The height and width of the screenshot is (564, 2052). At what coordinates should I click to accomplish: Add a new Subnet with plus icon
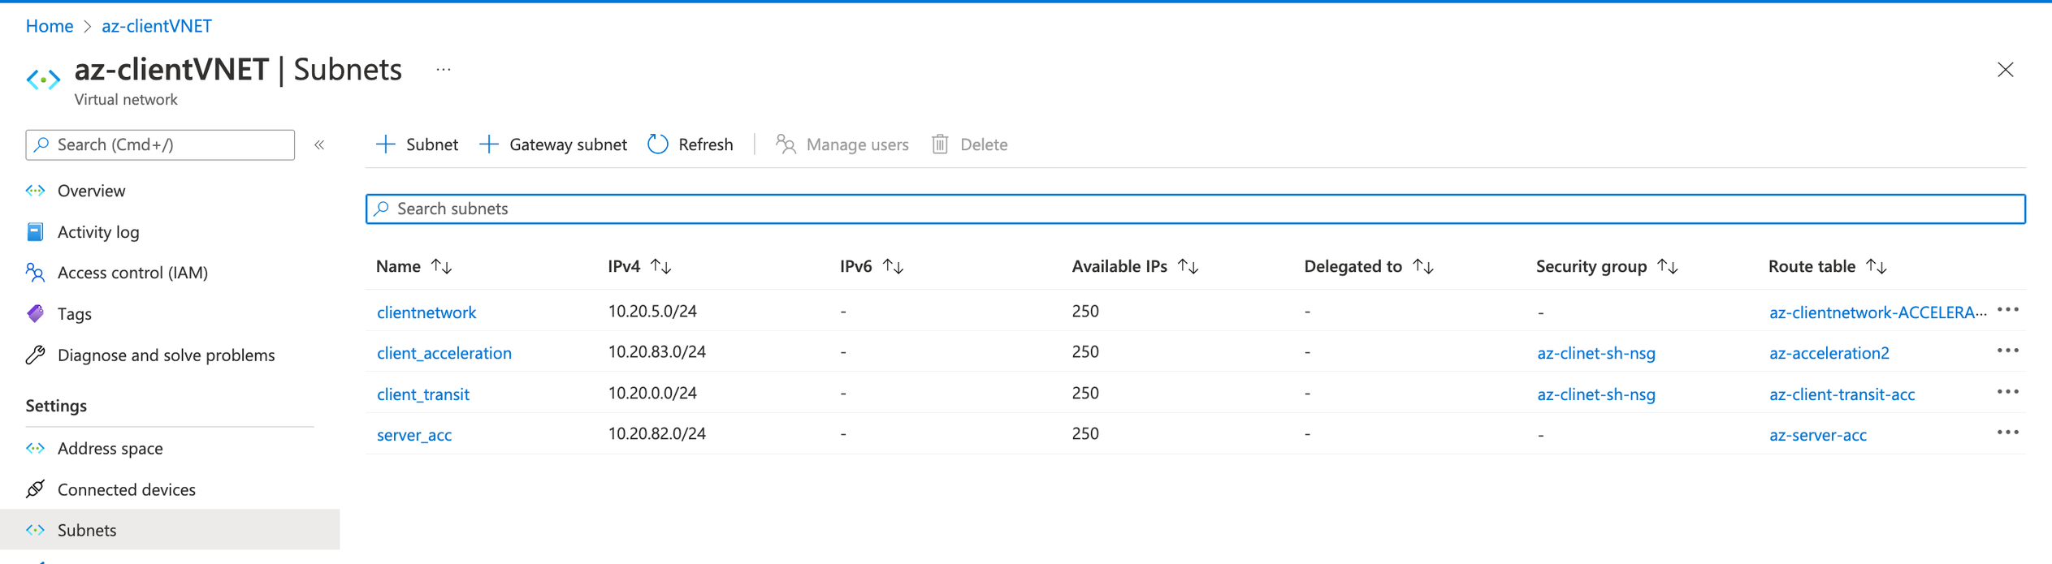[x=417, y=144]
